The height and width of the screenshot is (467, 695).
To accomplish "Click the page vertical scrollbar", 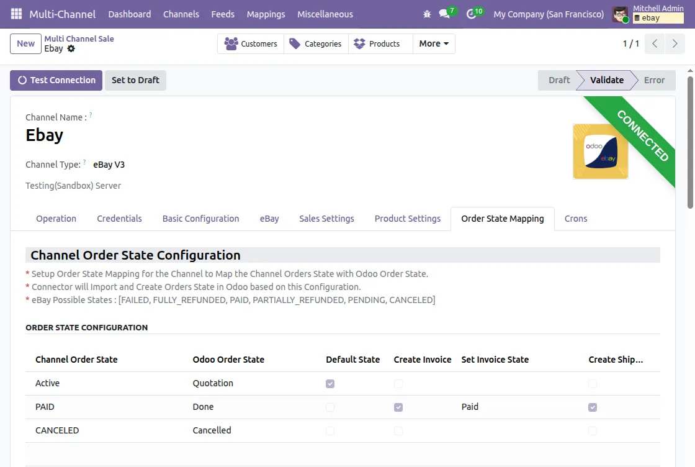I will (x=690, y=142).
